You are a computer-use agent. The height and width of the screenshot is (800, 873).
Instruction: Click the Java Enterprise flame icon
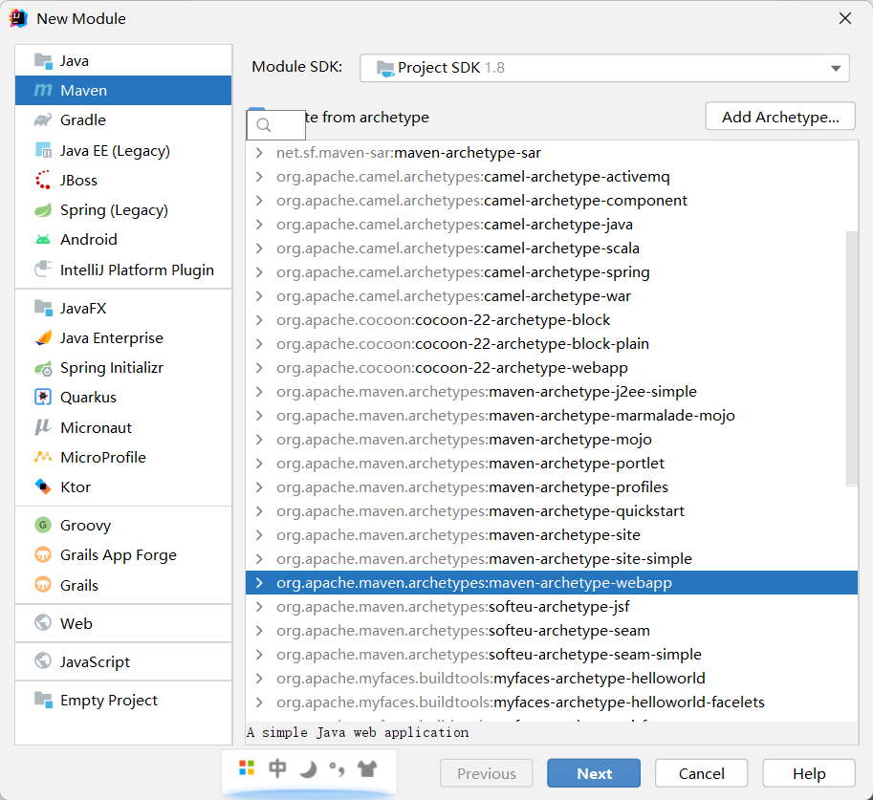point(43,338)
